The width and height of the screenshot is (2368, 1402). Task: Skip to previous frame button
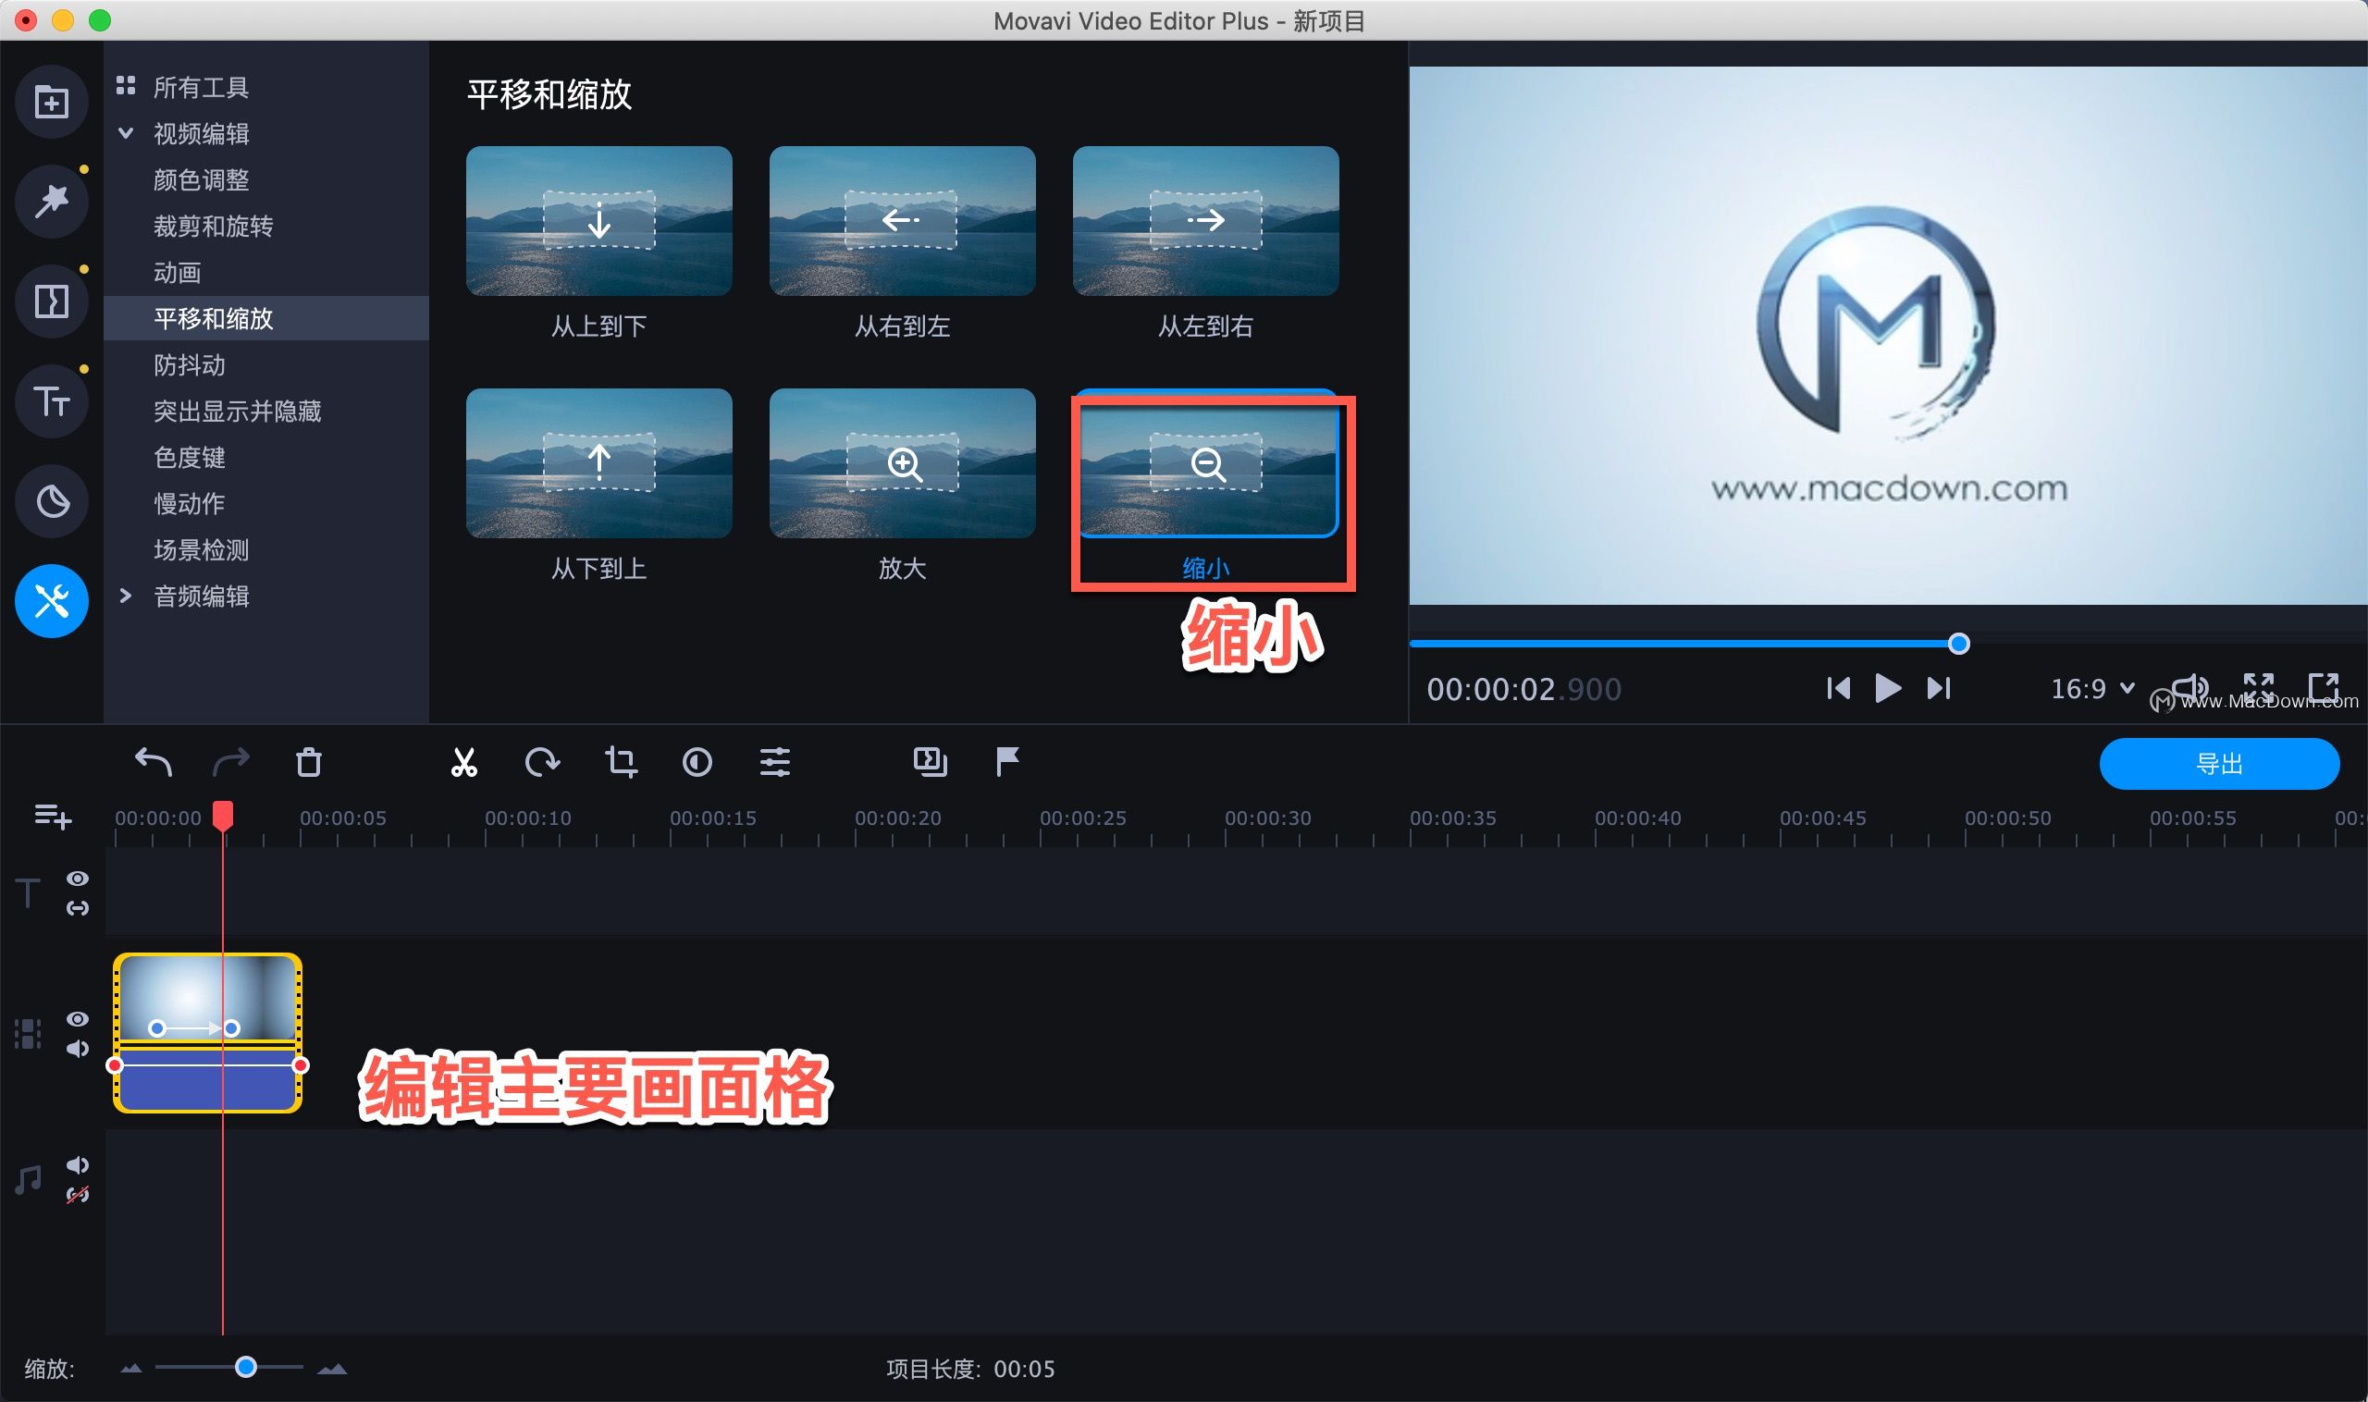pyautogui.click(x=1838, y=688)
